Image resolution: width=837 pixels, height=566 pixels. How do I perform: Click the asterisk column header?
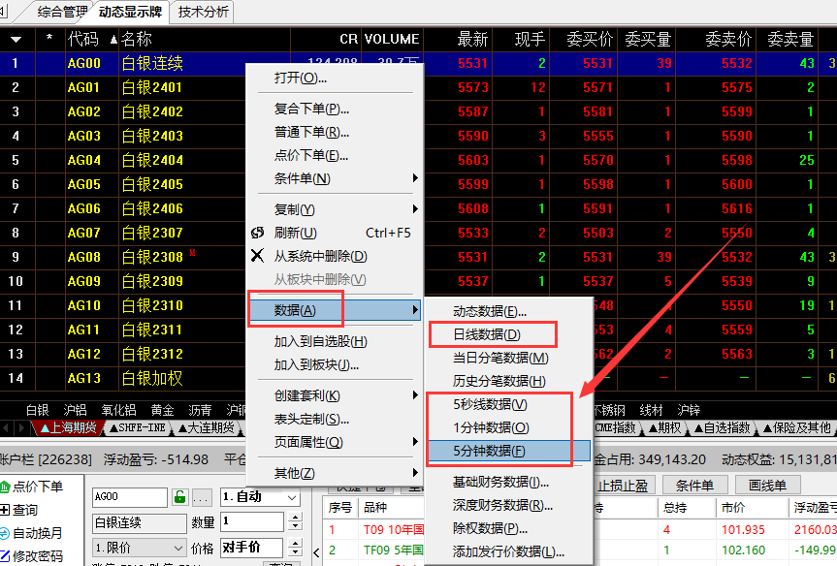[x=49, y=39]
